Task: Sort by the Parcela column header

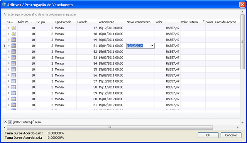Action: coord(87,22)
